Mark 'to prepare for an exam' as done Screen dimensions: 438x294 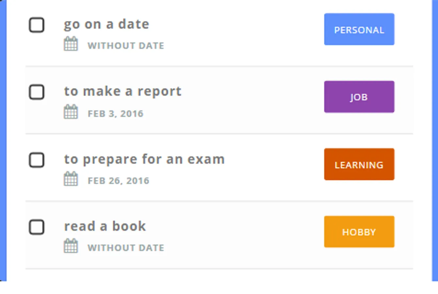pyautogui.click(x=37, y=160)
